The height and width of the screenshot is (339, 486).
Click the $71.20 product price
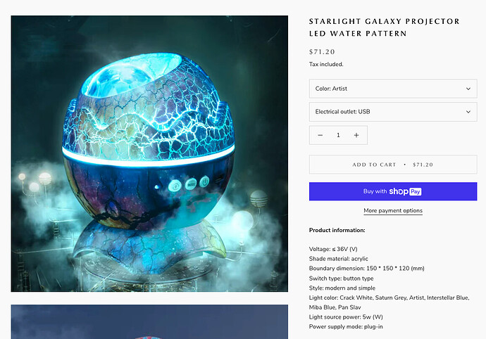[322, 52]
